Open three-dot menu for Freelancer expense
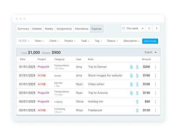The height and width of the screenshot is (136, 177). point(156,110)
